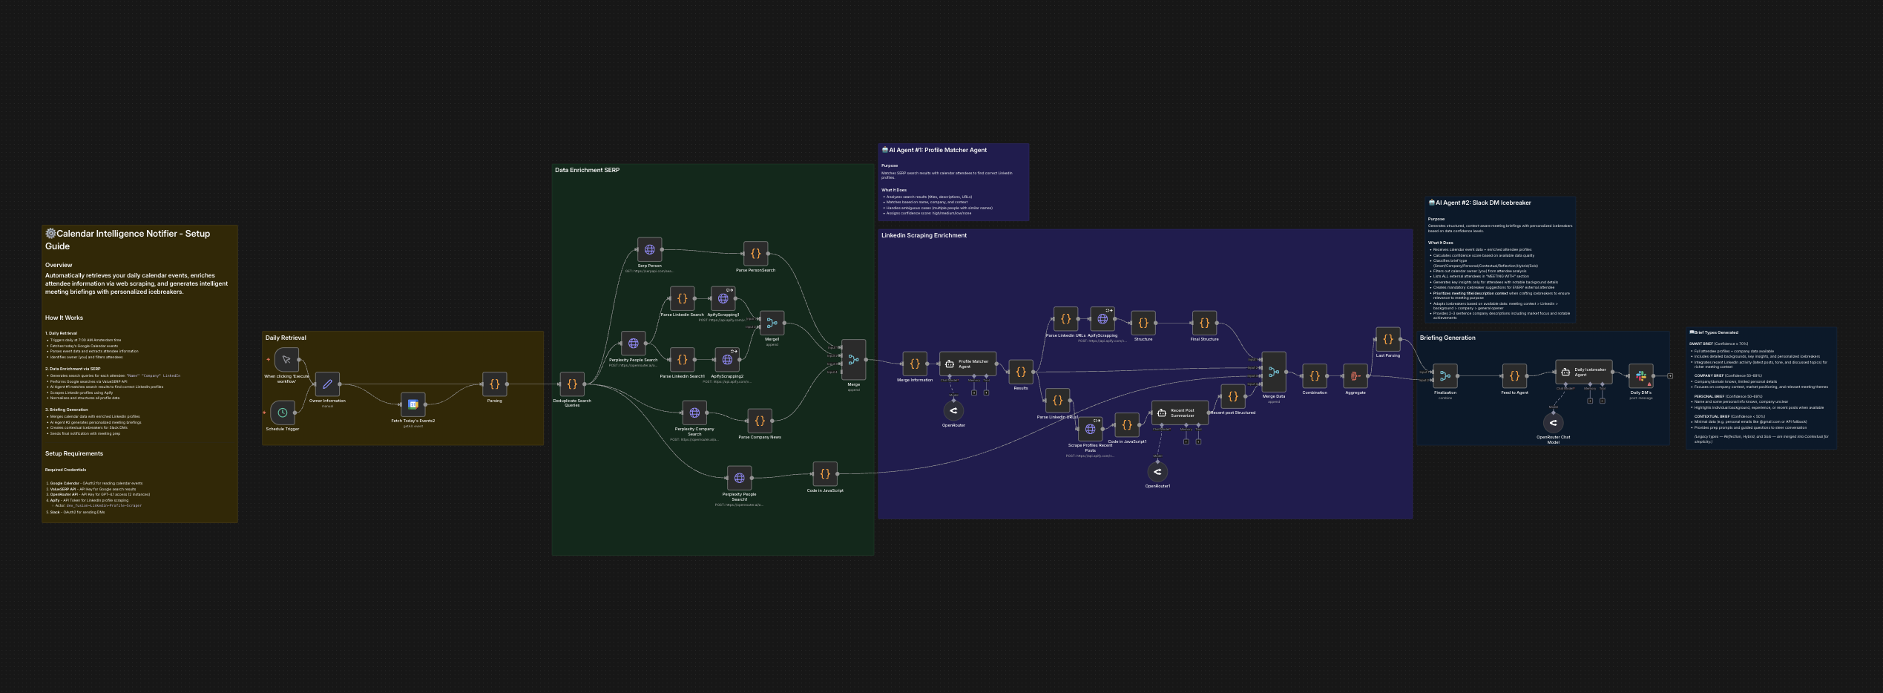Select the Deduplicate Search Queries code node
Screen dimensions: 1883x693
572,384
